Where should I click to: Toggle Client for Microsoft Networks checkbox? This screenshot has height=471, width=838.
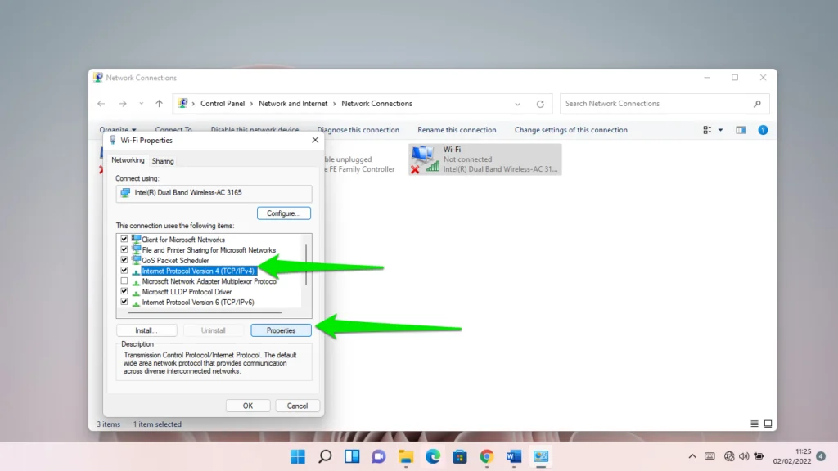(x=124, y=240)
